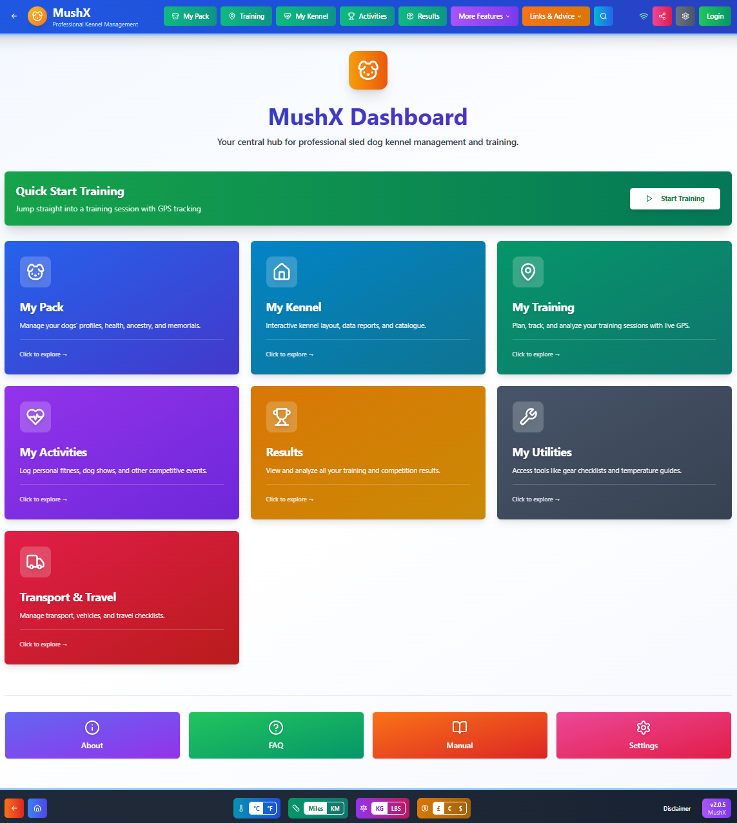Switch temperature unit to °F
The width and height of the screenshot is (737, 823).
click(x=270, y=808)
